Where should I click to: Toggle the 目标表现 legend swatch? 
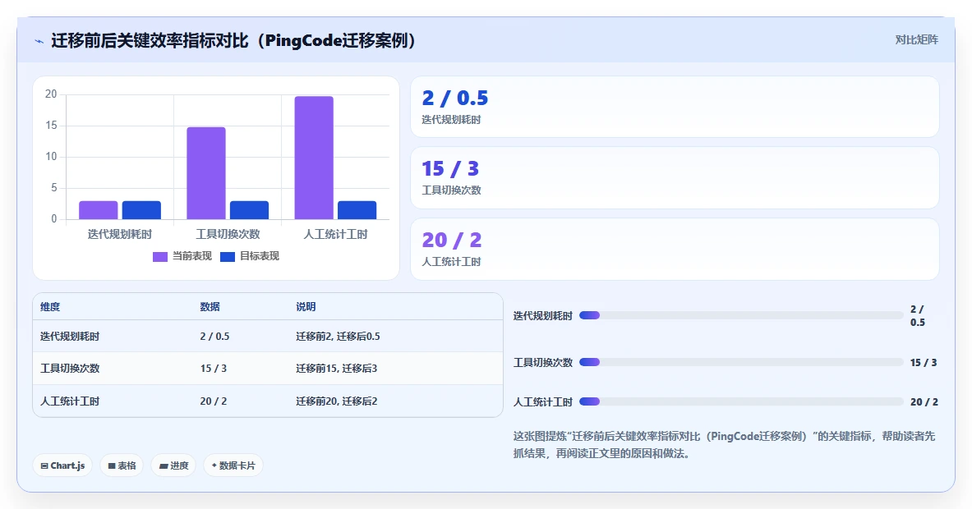pos(228,256)
